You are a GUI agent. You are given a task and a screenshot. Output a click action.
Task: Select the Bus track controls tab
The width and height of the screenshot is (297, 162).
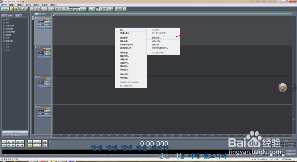[44, 14]
